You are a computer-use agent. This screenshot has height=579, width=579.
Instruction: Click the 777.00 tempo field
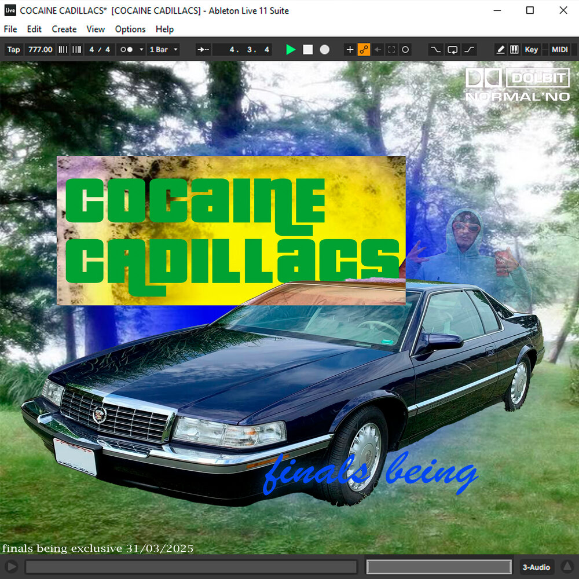(40, 50)
